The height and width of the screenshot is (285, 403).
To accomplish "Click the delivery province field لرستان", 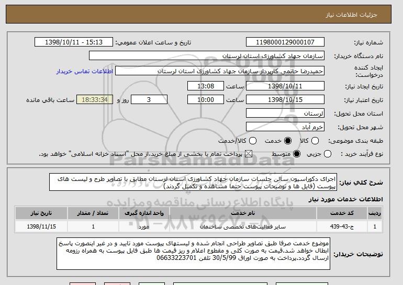I will 285,113.
